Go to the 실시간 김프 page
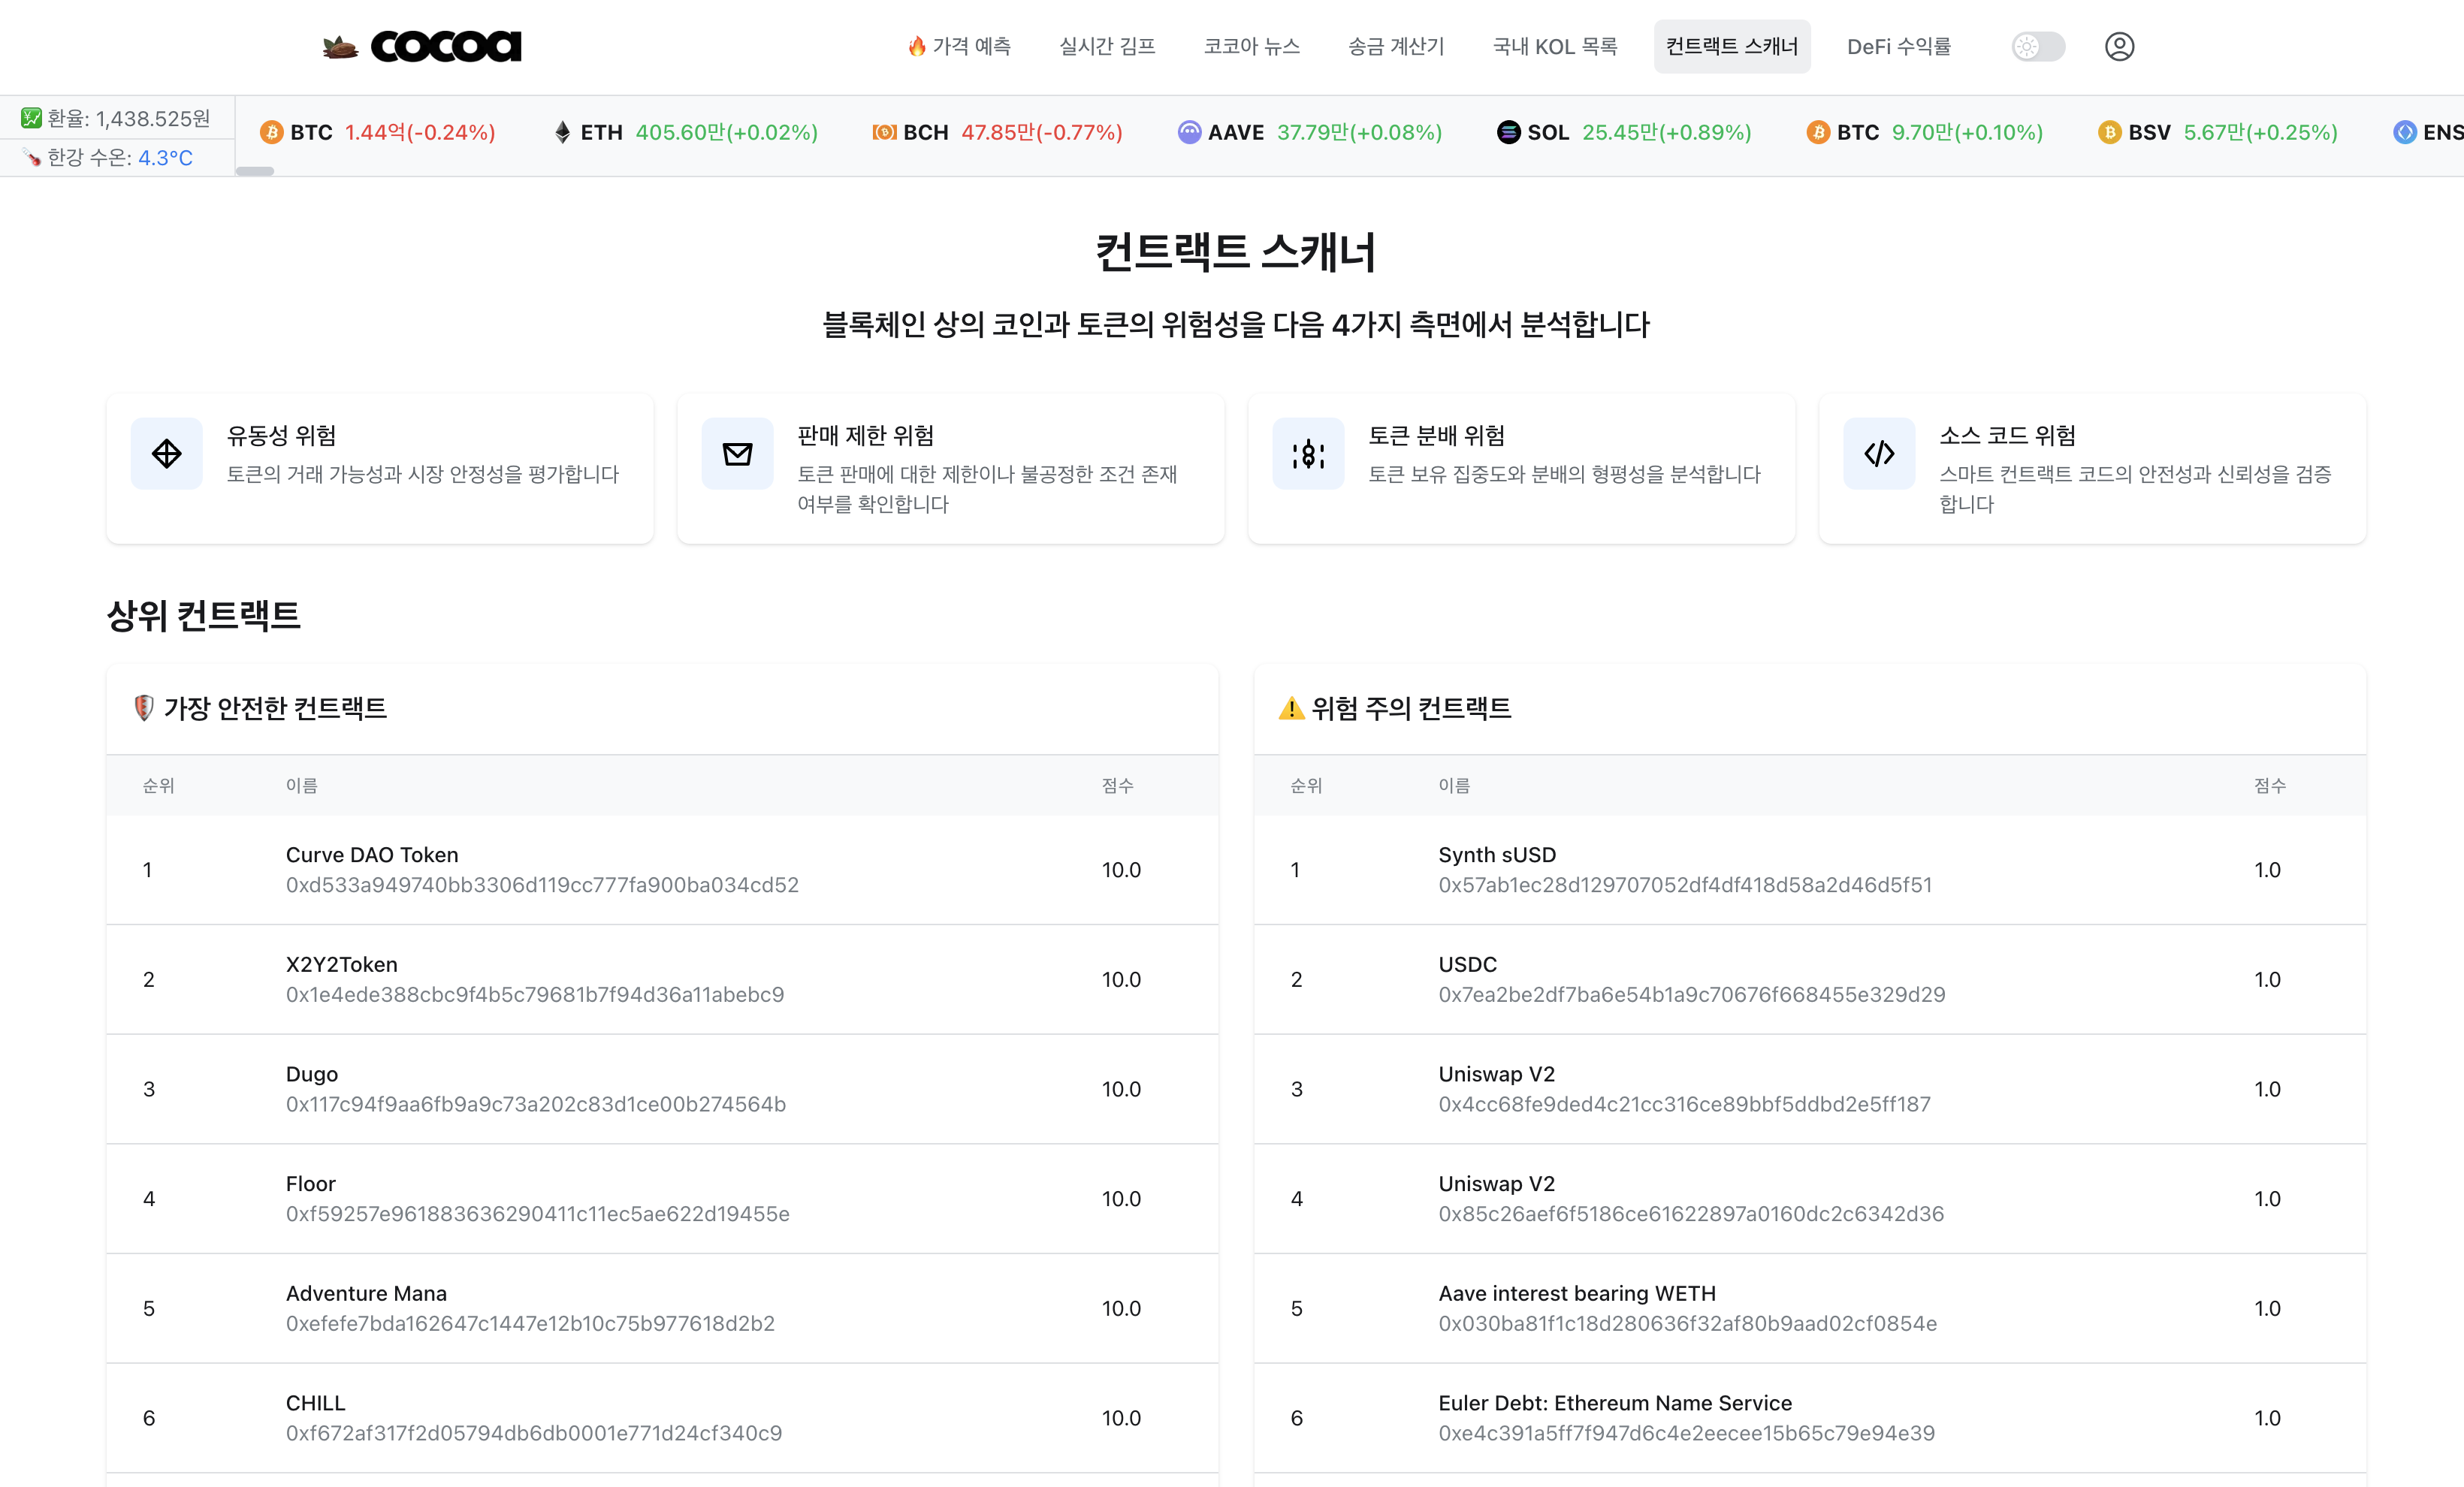 1107,46
